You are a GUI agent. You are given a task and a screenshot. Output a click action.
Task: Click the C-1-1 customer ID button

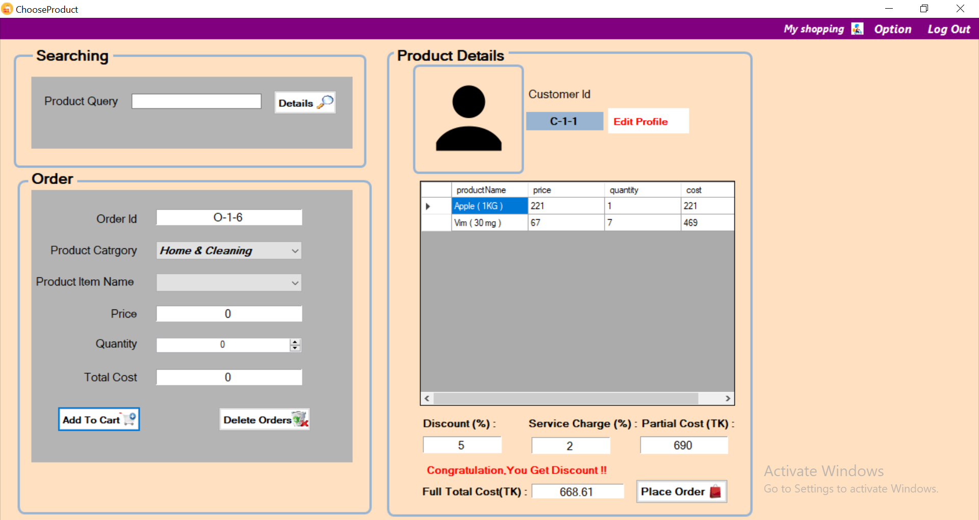pos(564,121)
